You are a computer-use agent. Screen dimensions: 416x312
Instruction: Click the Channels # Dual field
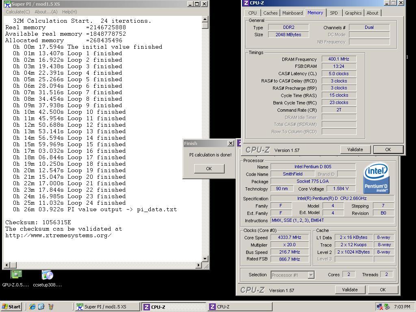(369, 27)
